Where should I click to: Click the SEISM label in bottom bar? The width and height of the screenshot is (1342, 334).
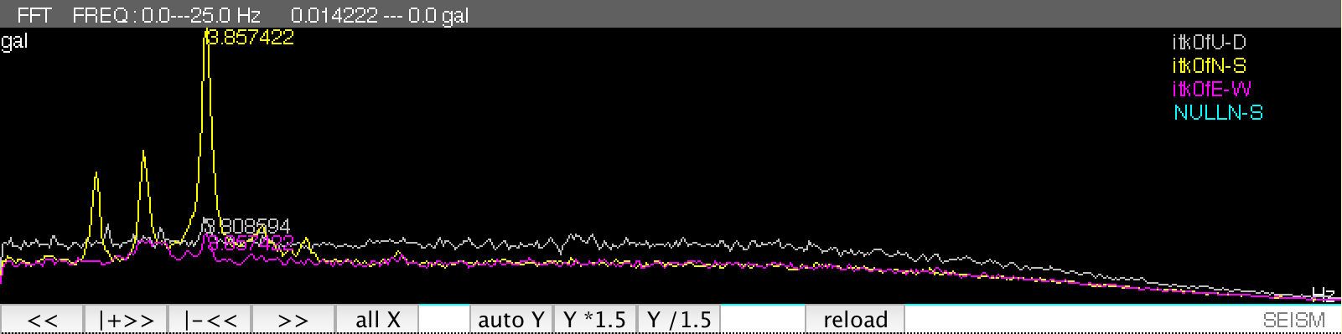pyautogui.click(x=1294, y=320)
